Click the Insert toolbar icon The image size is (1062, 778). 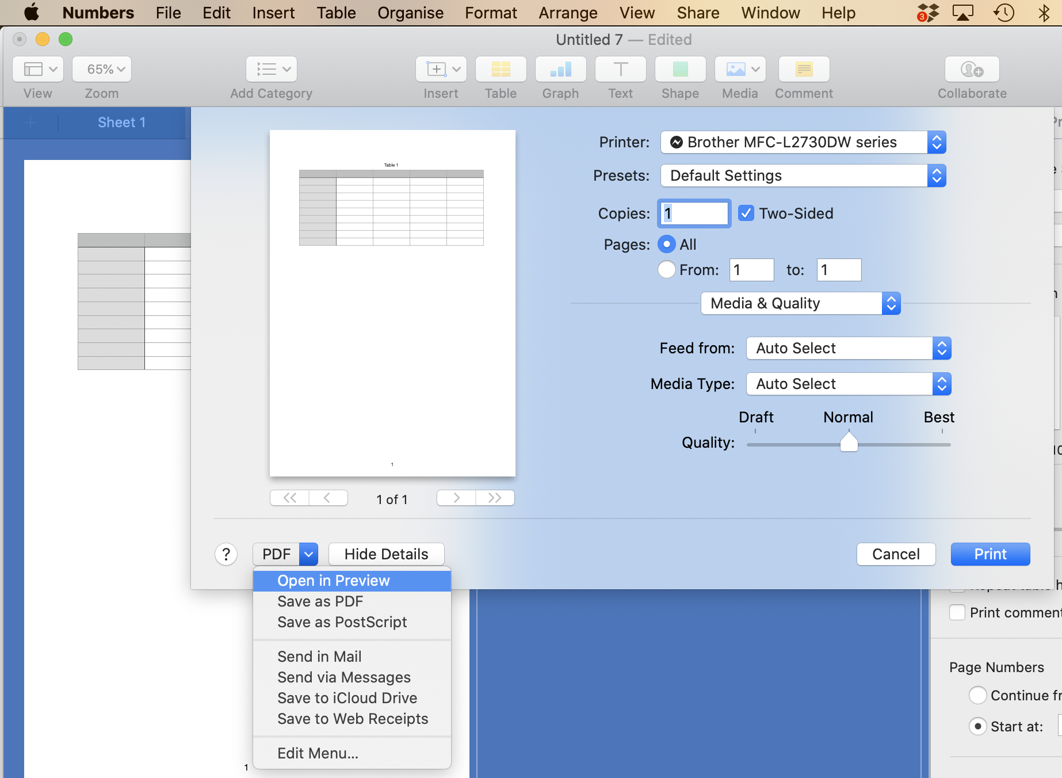tap(441, 69)
